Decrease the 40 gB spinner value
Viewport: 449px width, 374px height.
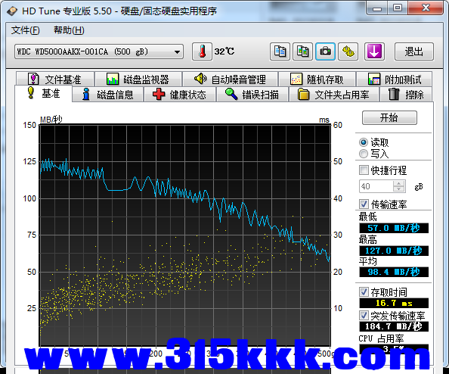click(x=398, y=189)
